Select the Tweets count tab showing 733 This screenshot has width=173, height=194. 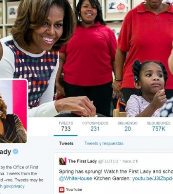[66, 126]
